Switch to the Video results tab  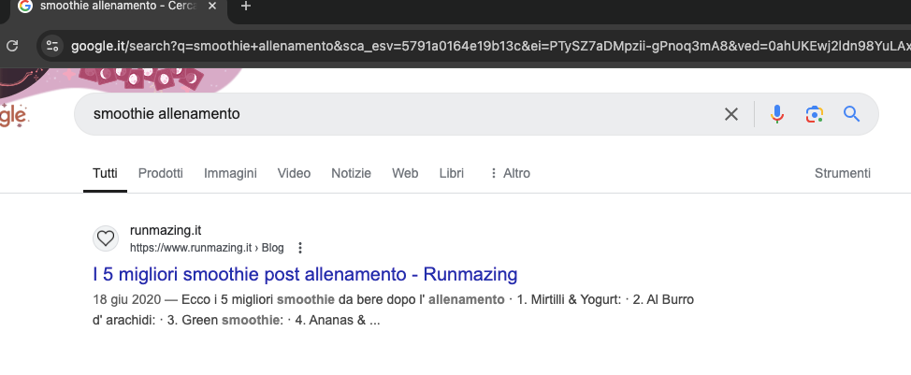294,173
